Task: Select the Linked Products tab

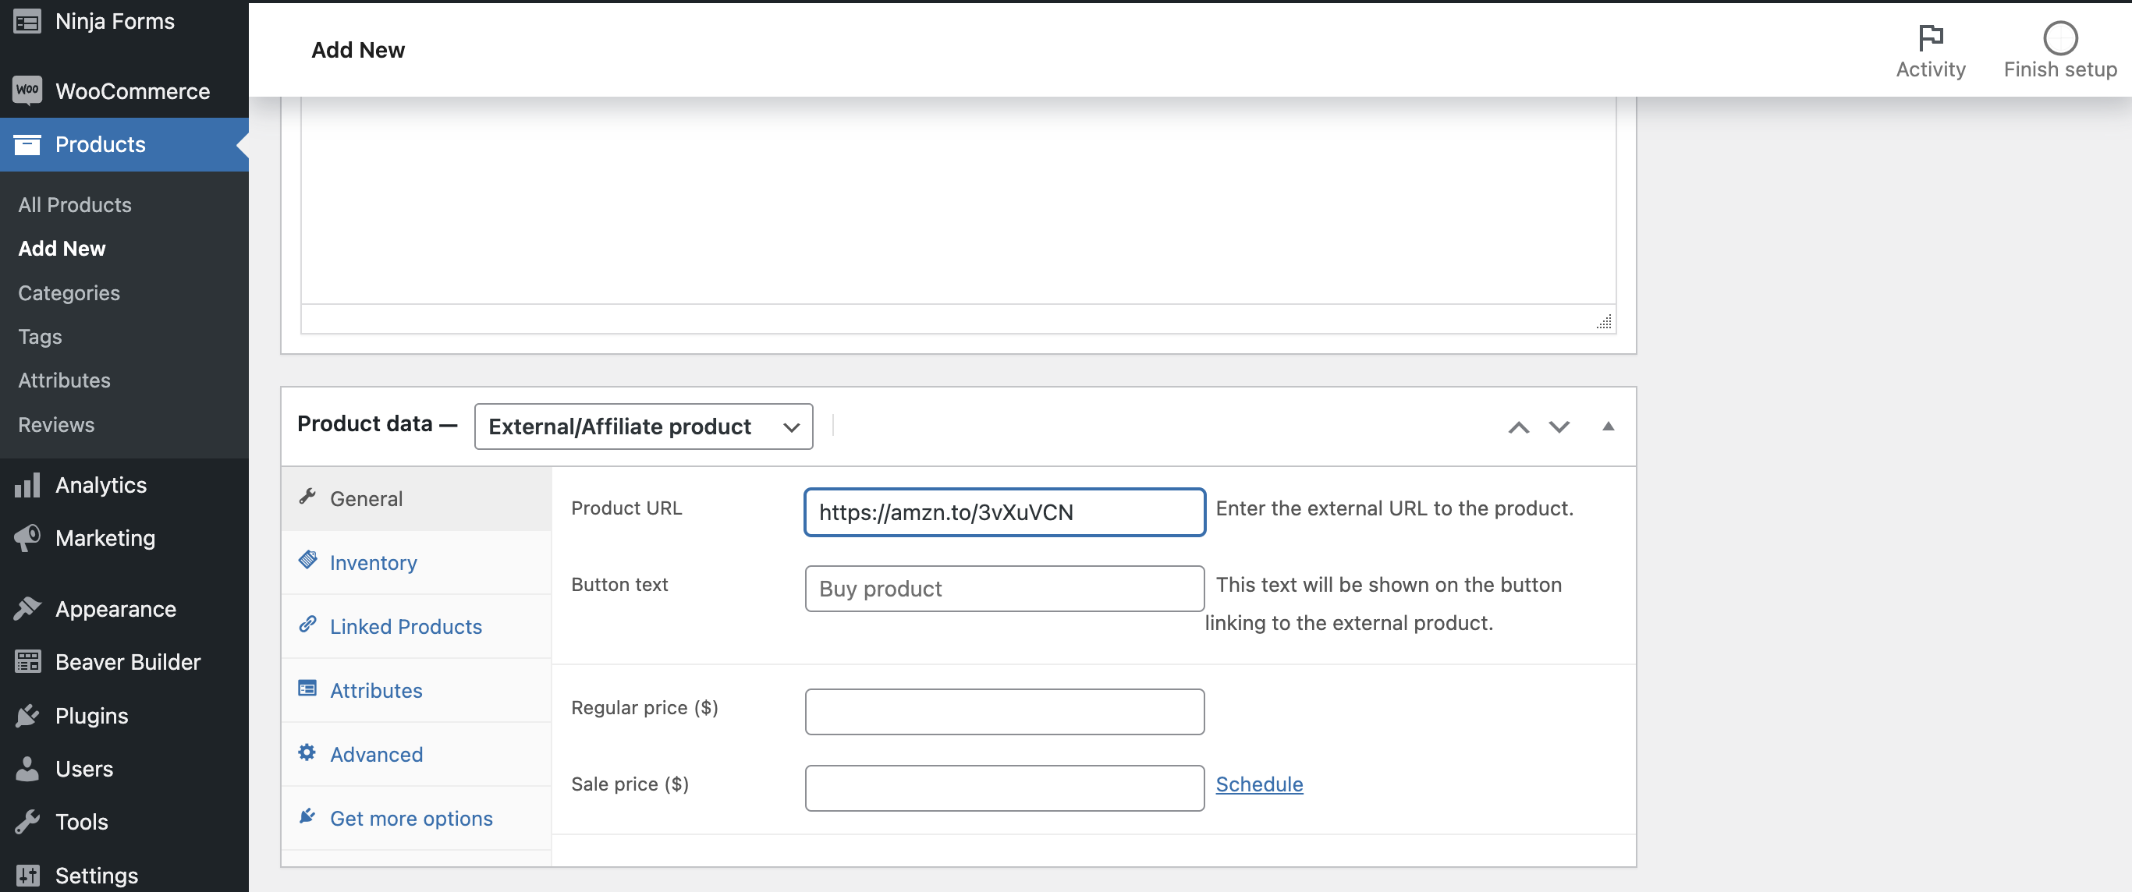Action: (406, 625)
